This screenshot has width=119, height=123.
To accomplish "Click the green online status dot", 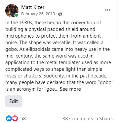I will [x=17, y=15].
